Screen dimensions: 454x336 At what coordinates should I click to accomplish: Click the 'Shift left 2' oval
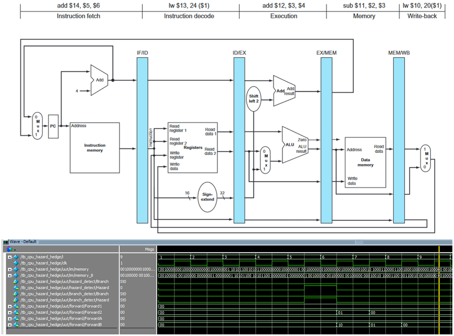253,99
